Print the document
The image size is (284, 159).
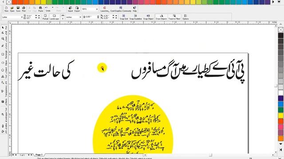[x=24, y=9]
